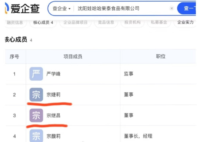Open member link 宗馥莉
The image size is (198, 142).
point(53,136)
